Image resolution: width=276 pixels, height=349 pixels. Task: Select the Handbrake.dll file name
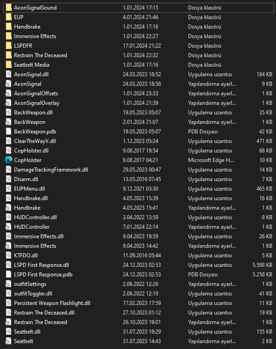[x=31, y=198]
